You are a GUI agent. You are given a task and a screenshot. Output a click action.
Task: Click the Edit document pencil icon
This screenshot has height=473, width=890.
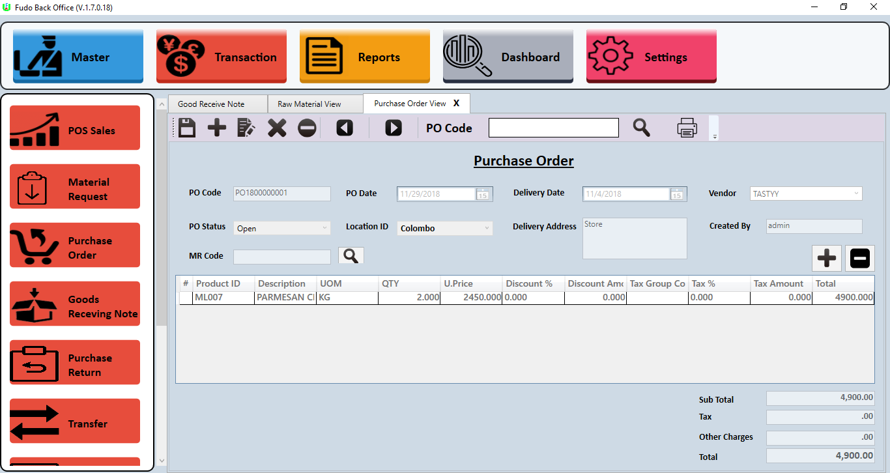246,128
